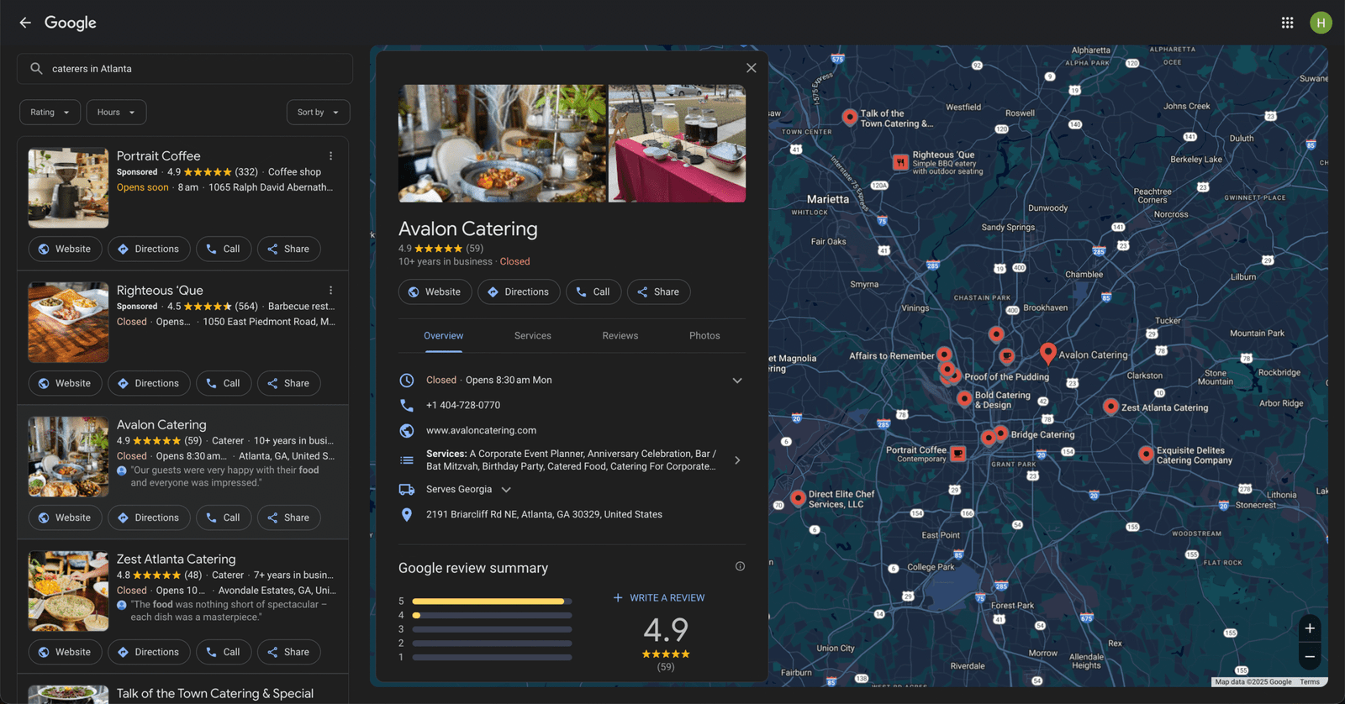Select the Bridge Catering map pin
This screenshot has width=1345, height=704.
(1000, 433)
